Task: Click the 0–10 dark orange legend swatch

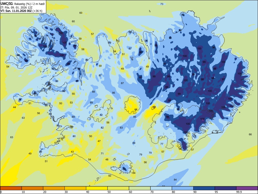Action: click(x=11, y=188)
